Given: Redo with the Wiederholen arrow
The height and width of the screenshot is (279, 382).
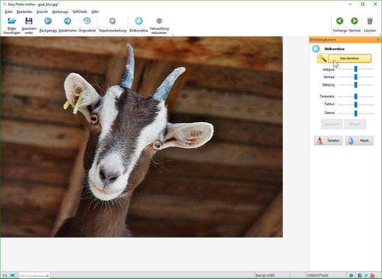Looking at the screenshot, I should tap(68, 21).
